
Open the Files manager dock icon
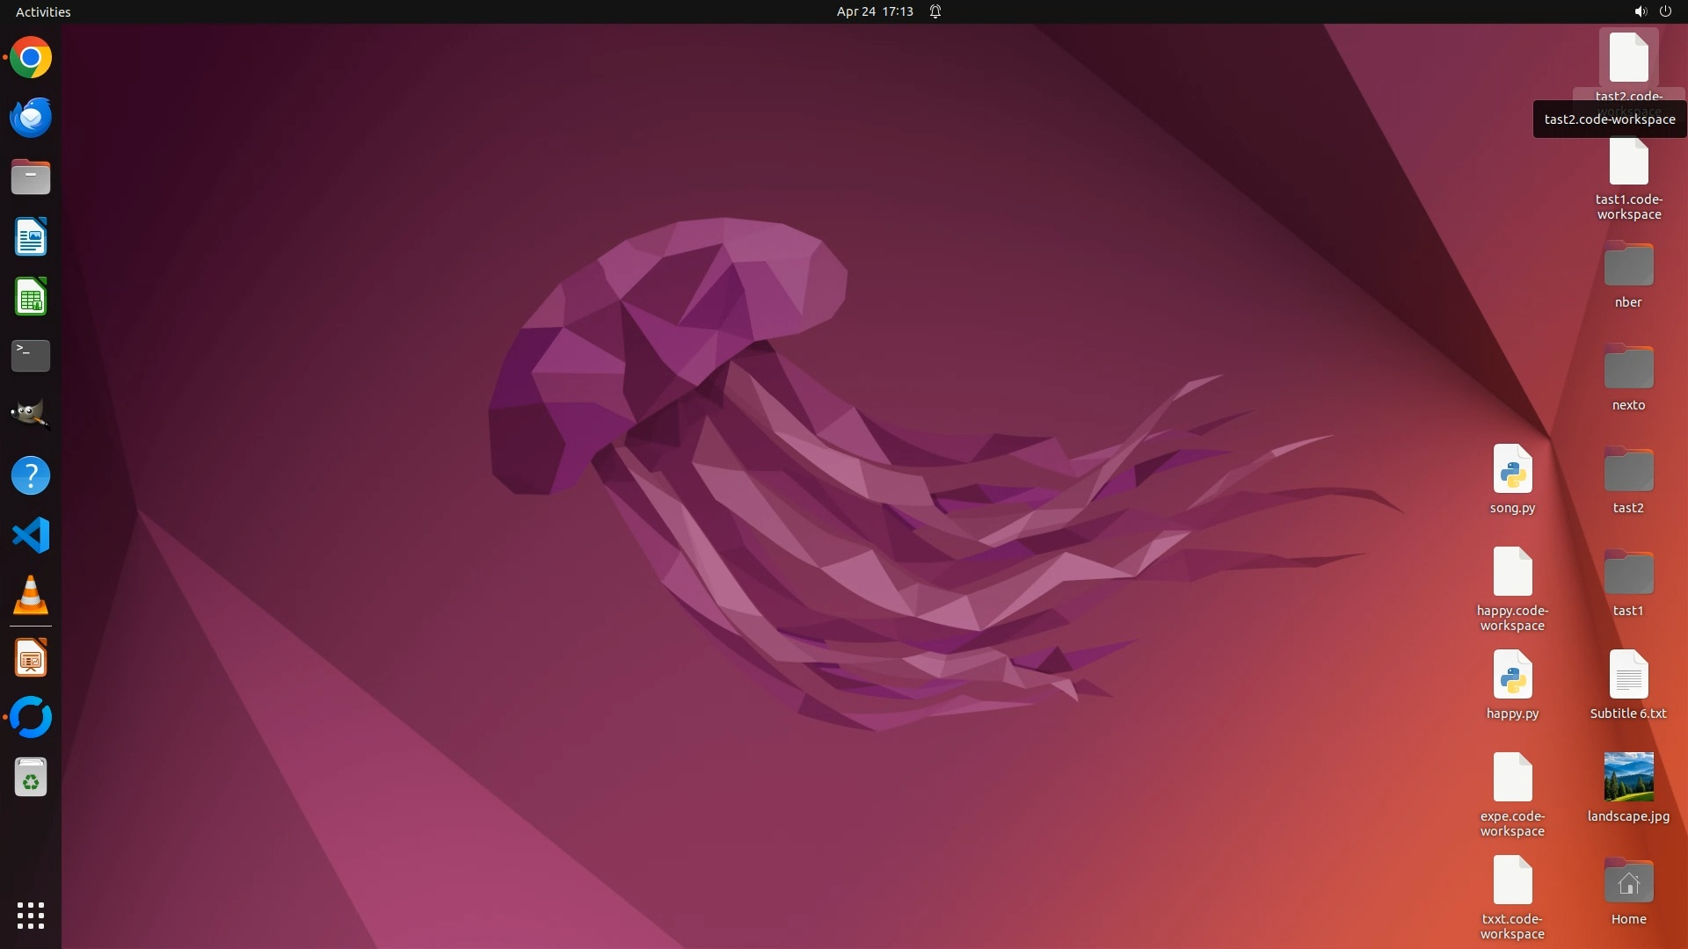click(31, 177)
